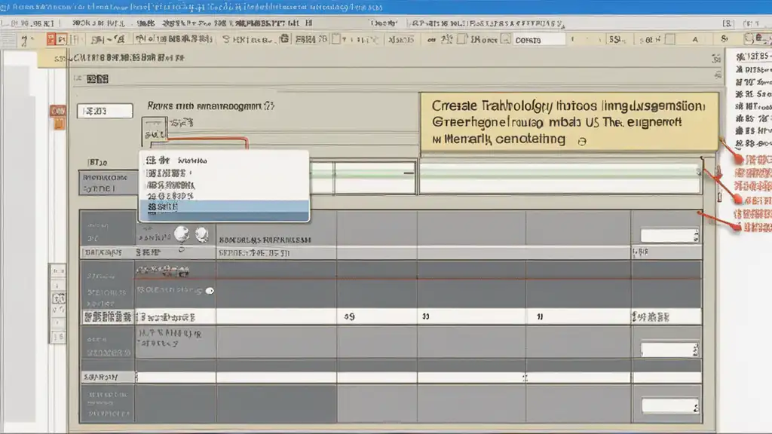Click the first globe icon in the table header
772x434 pixels.
click(x=182, y=234)
